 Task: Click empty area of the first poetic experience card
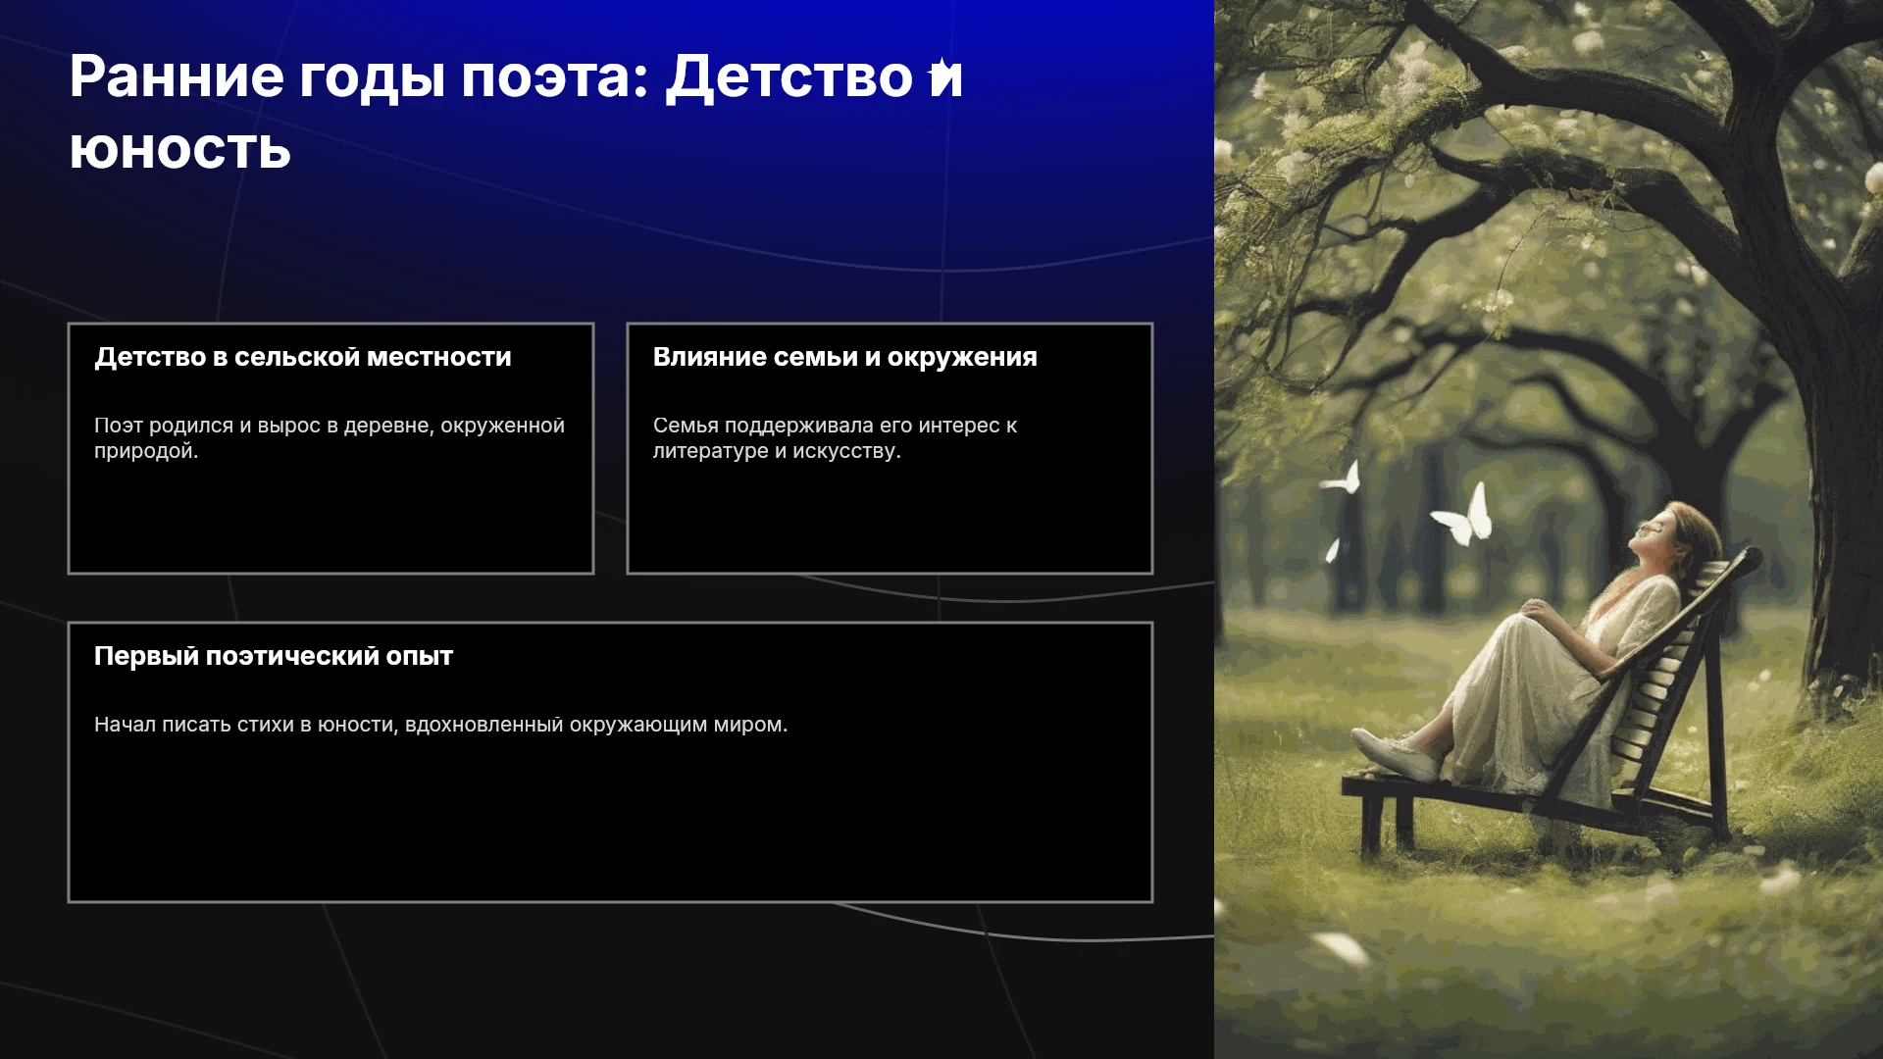pos(610,824)
